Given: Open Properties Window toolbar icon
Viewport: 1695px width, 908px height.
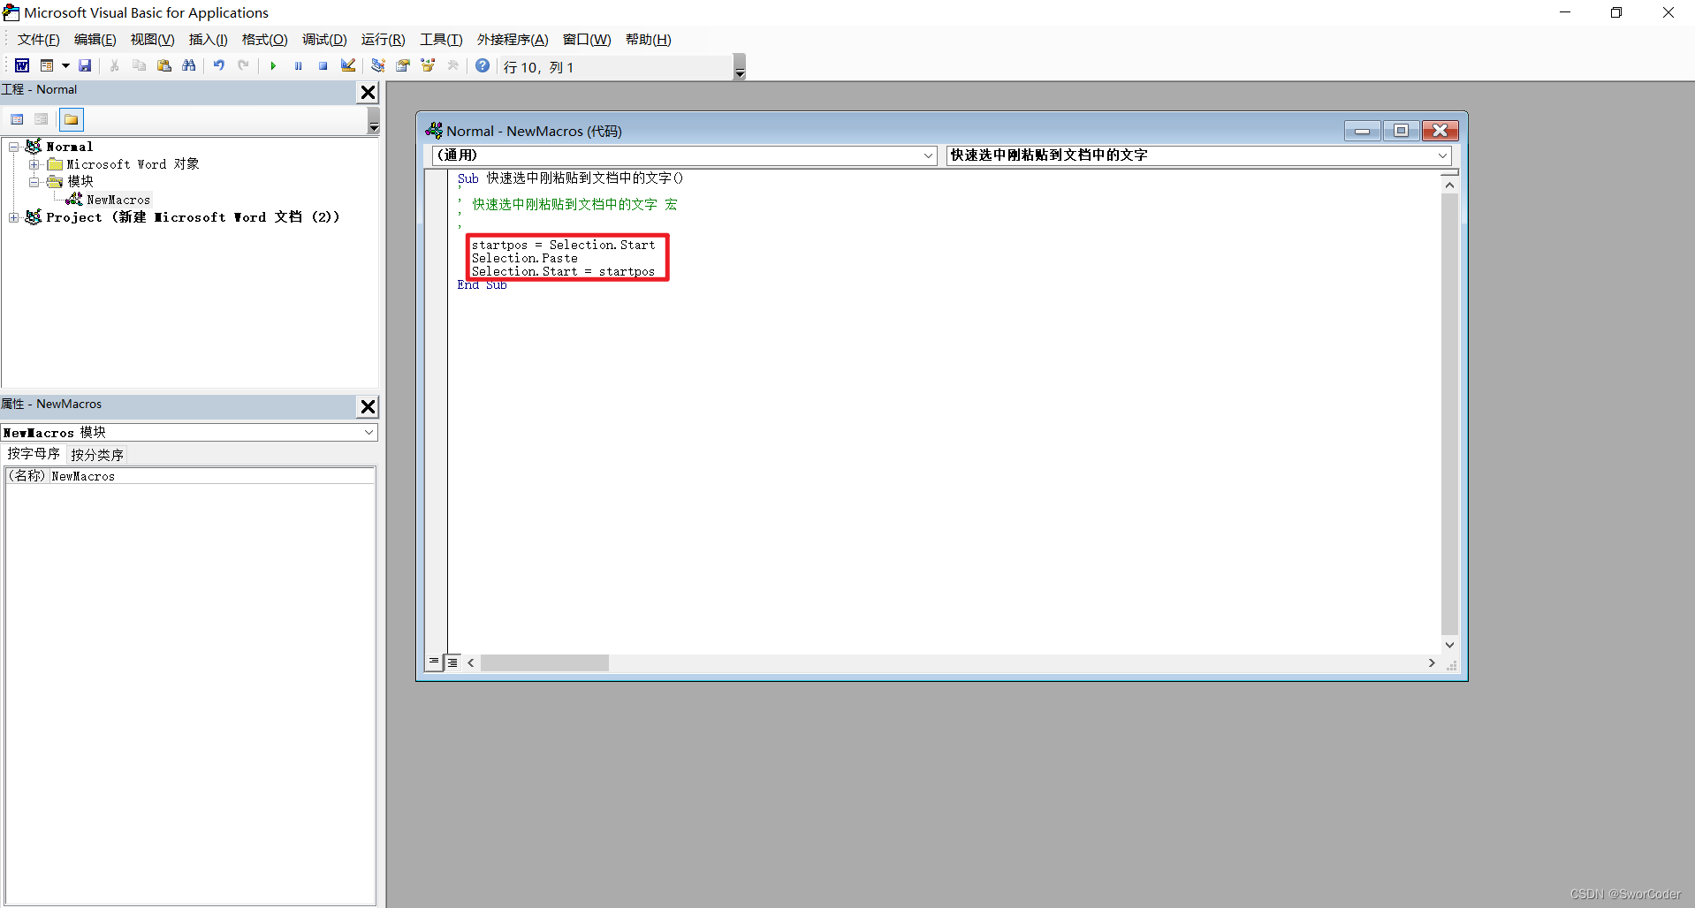Looking at the screenshot, I should 403,66.
